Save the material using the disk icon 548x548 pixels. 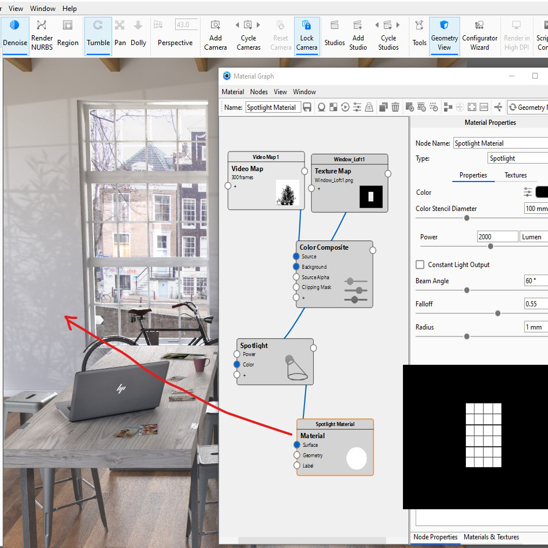pyautogui.click(x=307, y=107)
